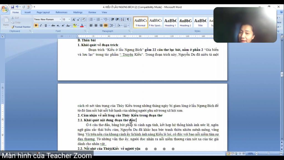Open numbering list dropdown arrow

click(x=102, y=19)
